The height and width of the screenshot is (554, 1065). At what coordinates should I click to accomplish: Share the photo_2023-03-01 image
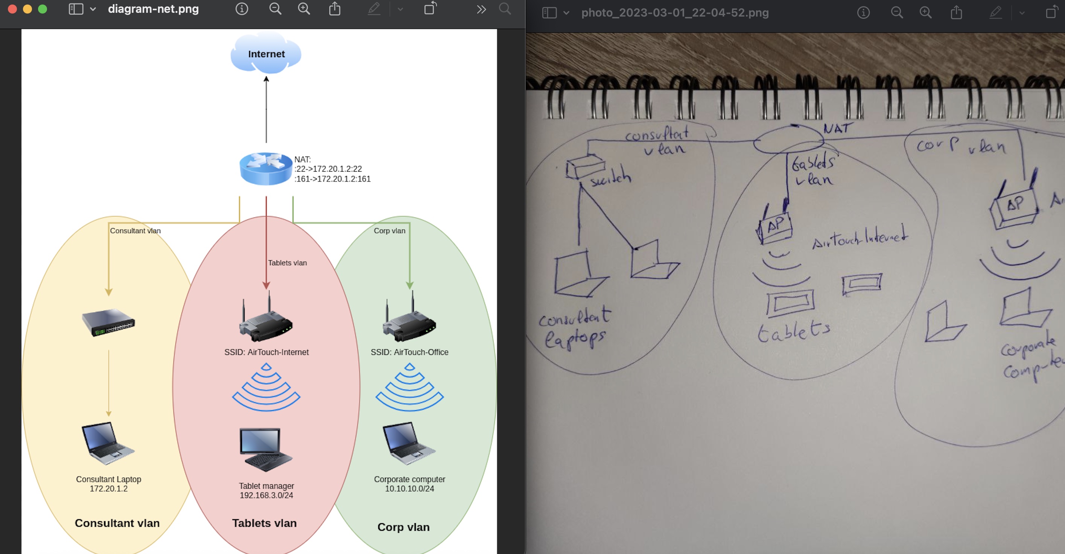pyautogui.click(x=956, y=13)
